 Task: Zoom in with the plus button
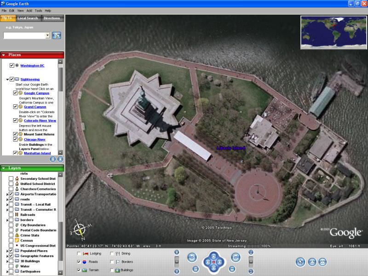pos(177,252)
